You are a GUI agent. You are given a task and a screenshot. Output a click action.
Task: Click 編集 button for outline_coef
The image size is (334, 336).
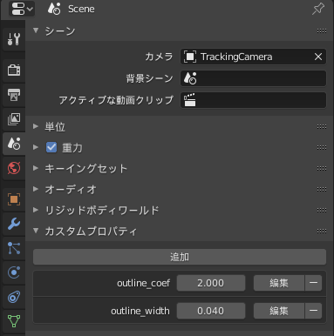click(279, 283)
